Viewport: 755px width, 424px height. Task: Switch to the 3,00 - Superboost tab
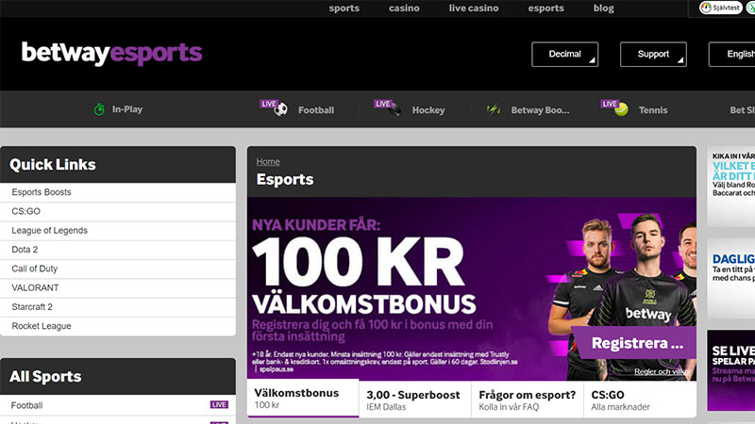415,400
